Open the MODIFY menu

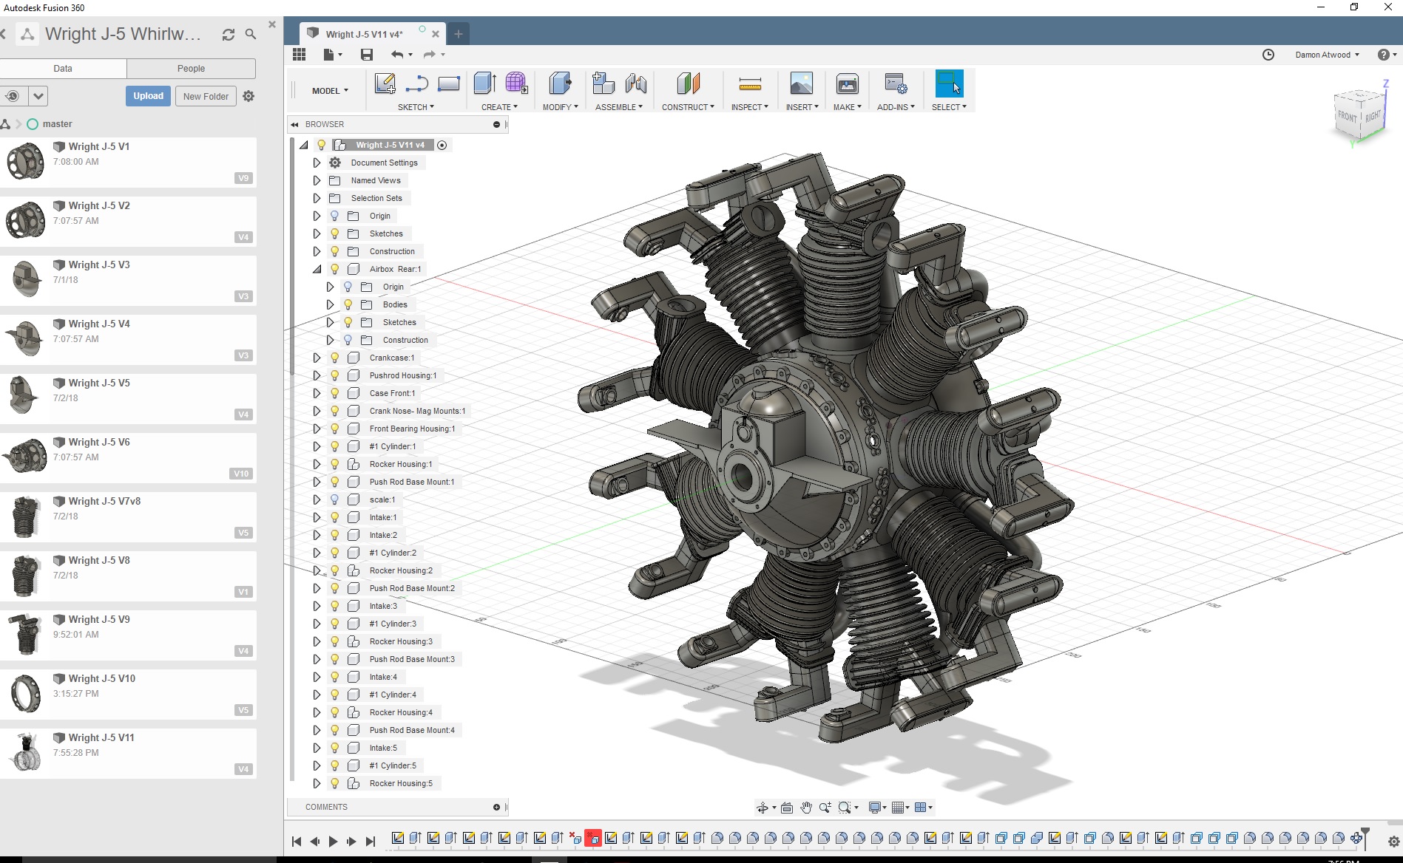(x=560, y=107)
